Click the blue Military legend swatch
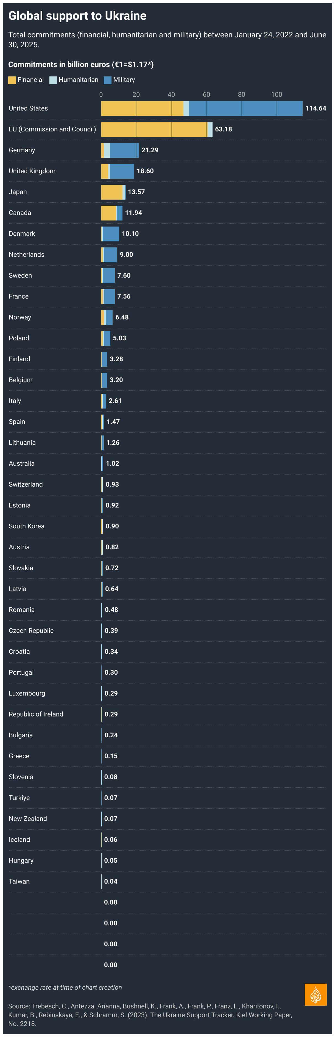The width and height of the screenshot is (335, 1037). [x=107, y=80]
